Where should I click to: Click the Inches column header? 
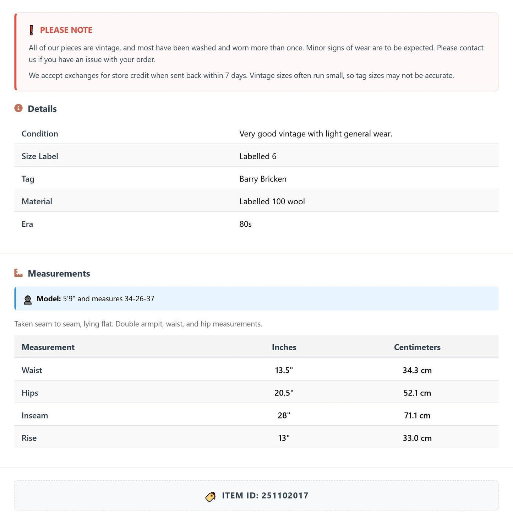(284, 347)
